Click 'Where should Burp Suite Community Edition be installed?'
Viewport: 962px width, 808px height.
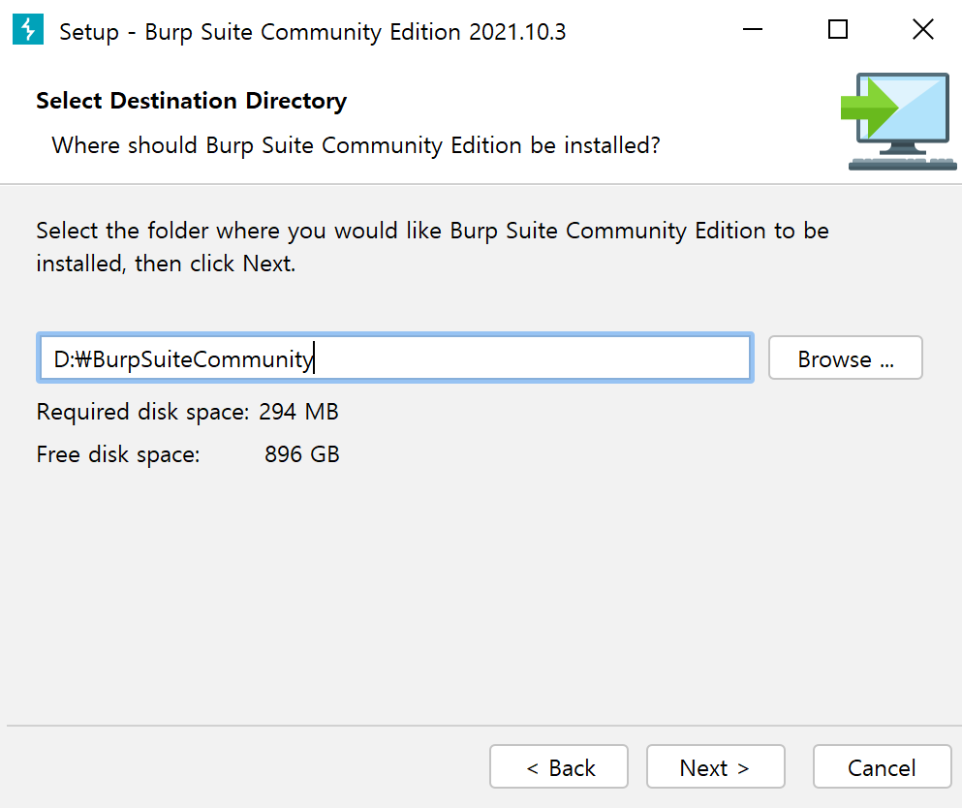[x=356, y=146]
